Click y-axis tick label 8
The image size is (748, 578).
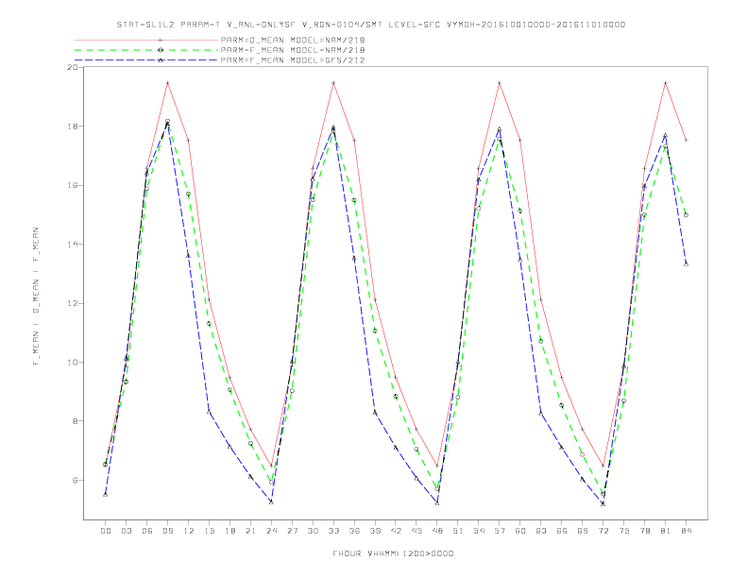click(x=75, y=421)
